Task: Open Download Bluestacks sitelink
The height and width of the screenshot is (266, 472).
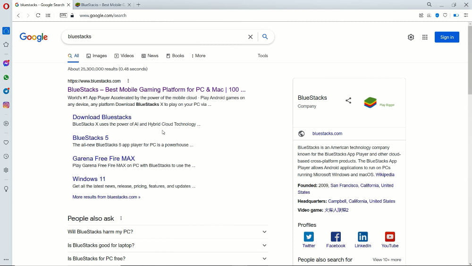Action: 102,117
